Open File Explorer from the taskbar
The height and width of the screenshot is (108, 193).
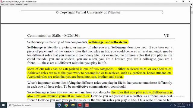click(73, 105)
